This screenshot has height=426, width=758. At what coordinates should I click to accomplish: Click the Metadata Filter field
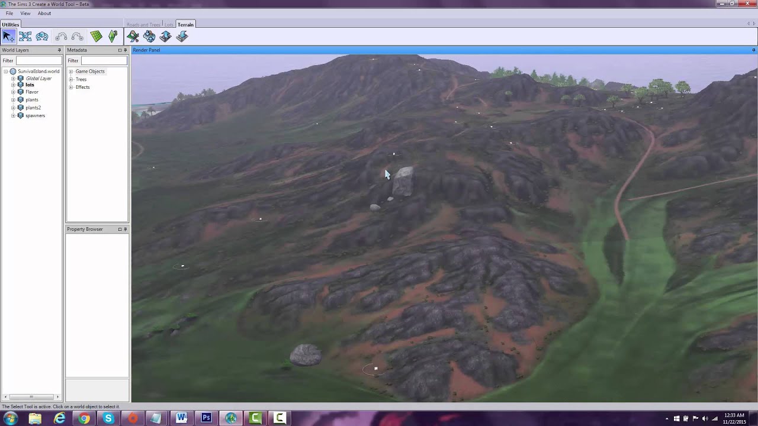[104, 60]
